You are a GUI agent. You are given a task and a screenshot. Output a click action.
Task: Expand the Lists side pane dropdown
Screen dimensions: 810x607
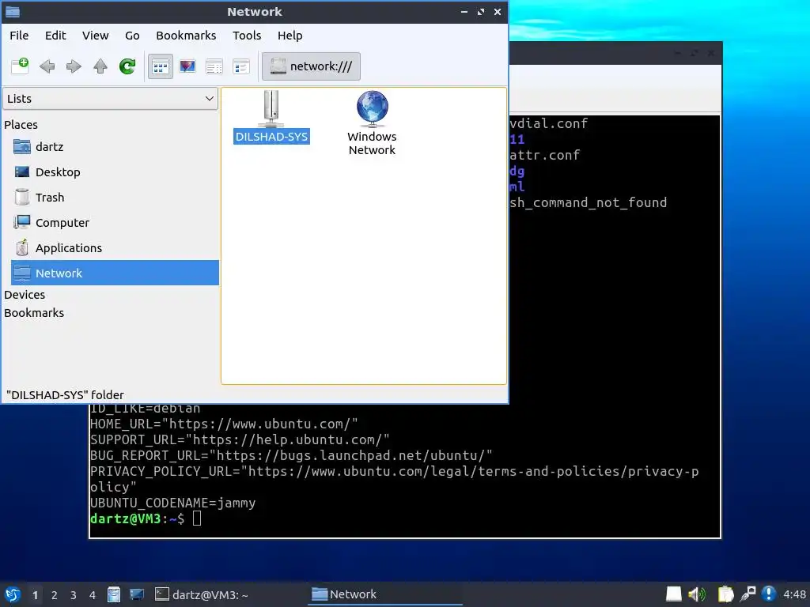coord(111,99)
